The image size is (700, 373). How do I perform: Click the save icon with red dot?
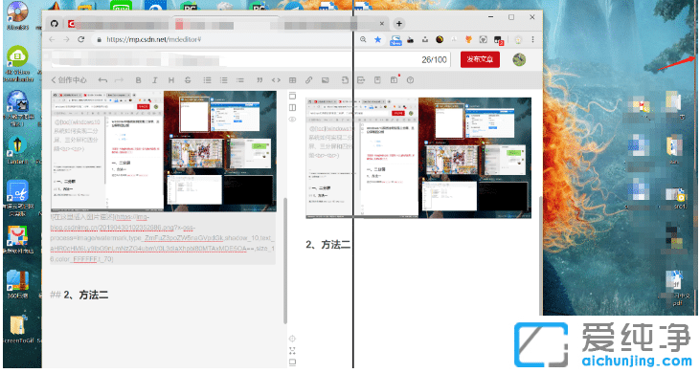coord(395,79)
